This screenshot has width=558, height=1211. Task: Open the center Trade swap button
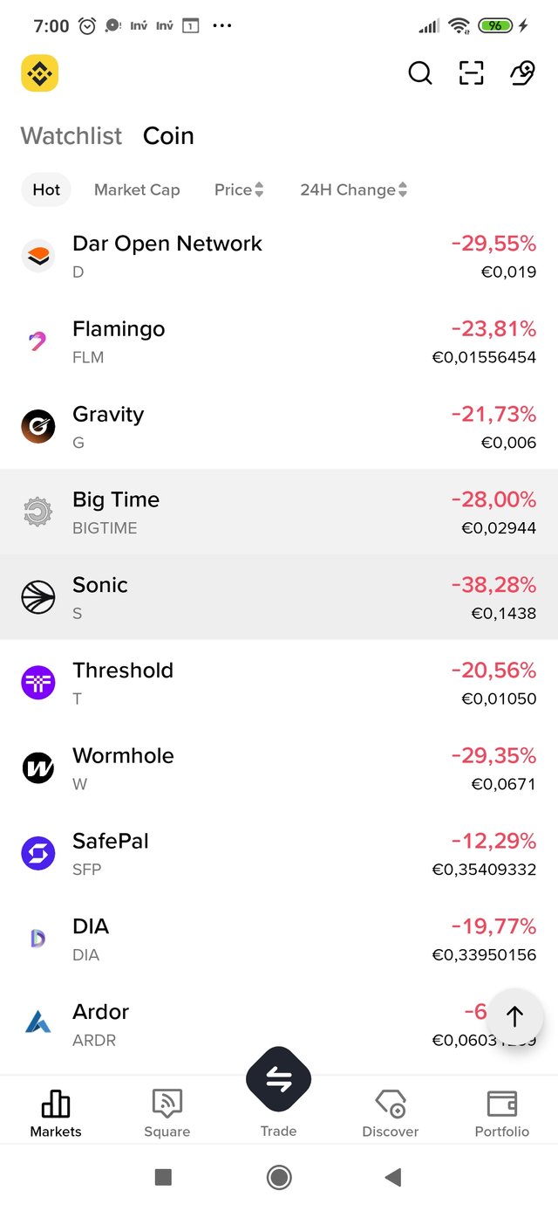click(279, 1080)
